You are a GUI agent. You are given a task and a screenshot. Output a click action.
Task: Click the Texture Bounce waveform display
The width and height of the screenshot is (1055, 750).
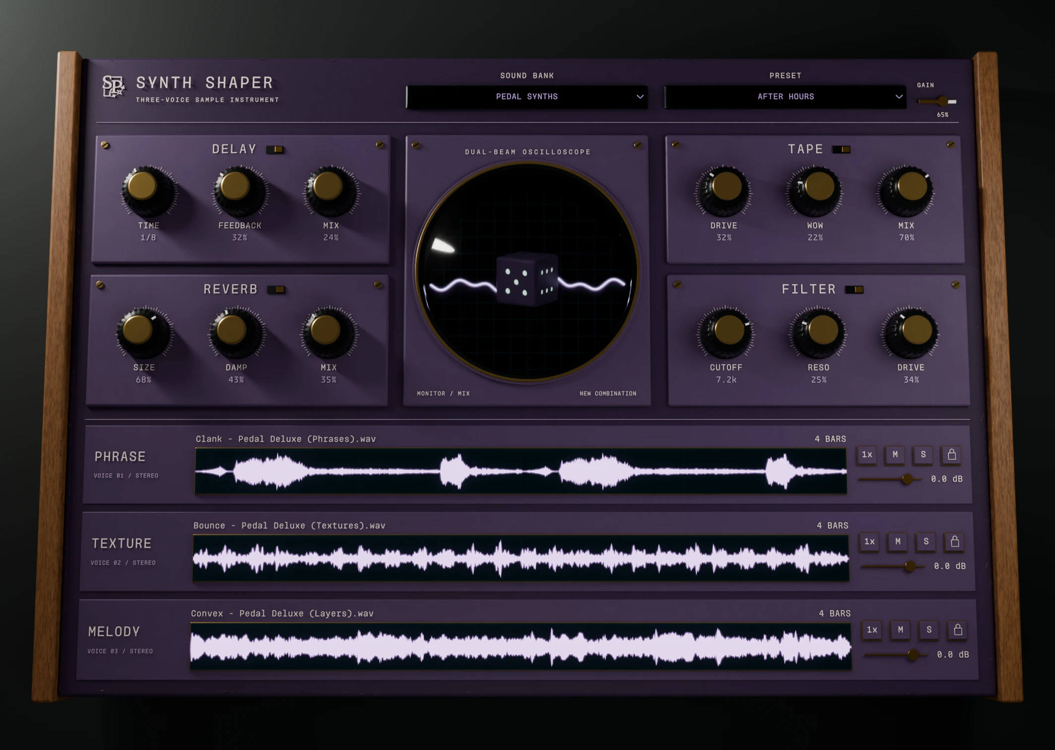521,558
